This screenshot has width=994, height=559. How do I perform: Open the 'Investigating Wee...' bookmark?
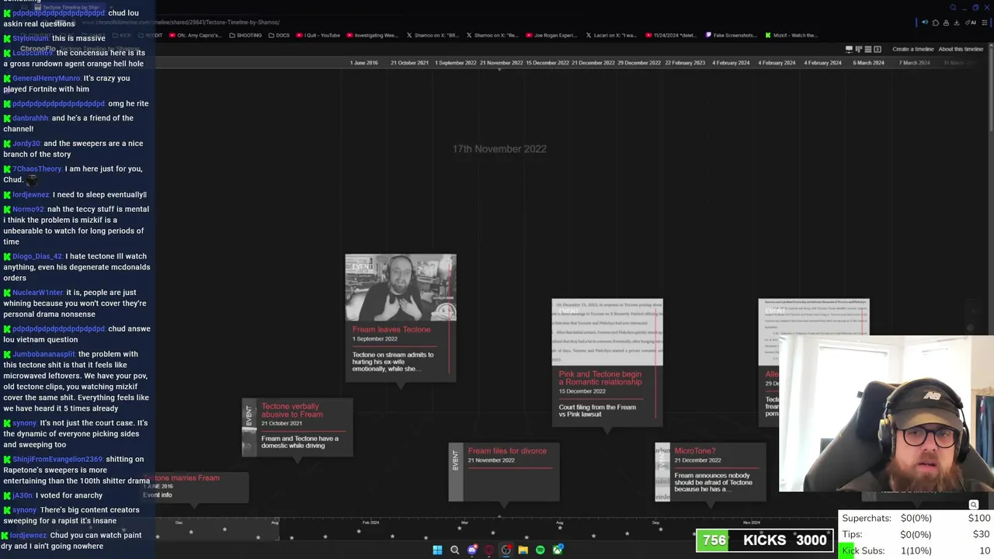(x=372, y=35)
